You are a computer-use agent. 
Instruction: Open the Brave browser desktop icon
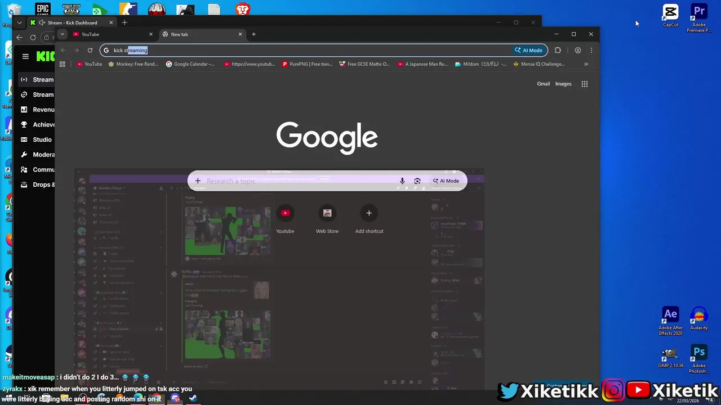click(x=243, y=10)
